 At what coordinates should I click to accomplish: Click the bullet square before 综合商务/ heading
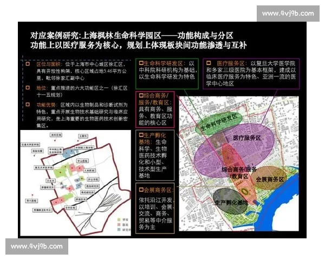(141, 95)
